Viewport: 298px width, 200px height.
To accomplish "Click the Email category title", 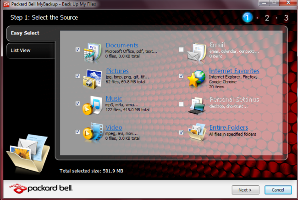I will 217,45.
